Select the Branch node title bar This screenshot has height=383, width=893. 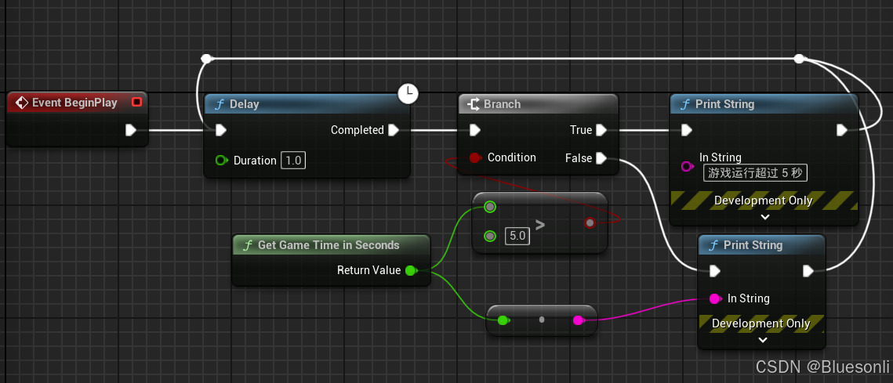(x=538, y=104)
